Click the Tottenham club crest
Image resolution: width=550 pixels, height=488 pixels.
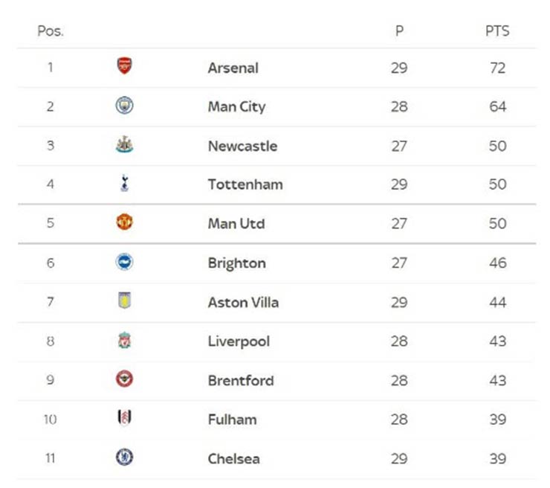pos(124,184)
